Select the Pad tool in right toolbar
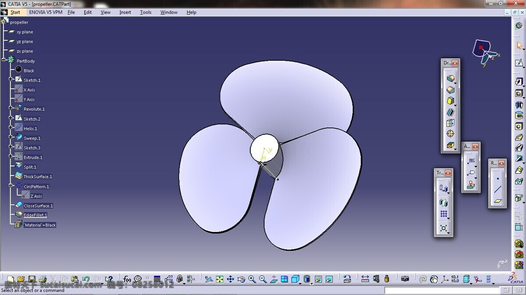Screen dimensions: 526x295 (519, 82)
